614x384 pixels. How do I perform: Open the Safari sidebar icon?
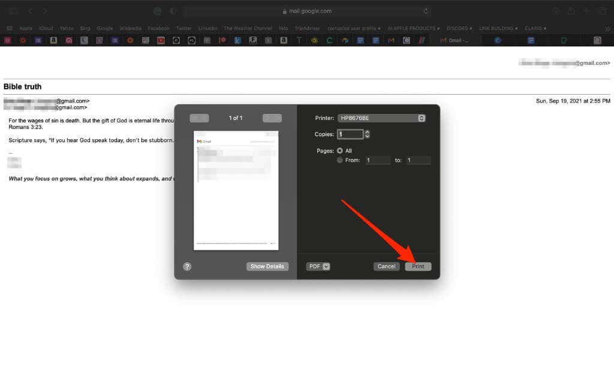point(14,11)
